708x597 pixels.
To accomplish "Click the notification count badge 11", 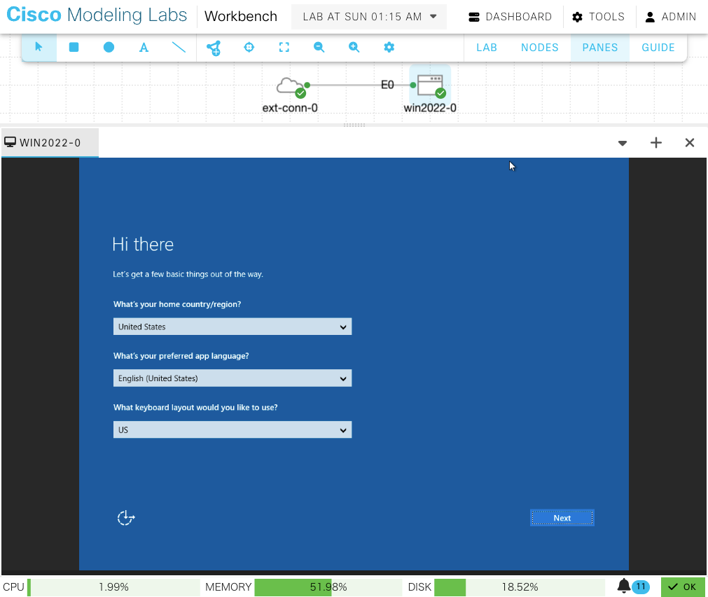I will click(x=641, y=586).
